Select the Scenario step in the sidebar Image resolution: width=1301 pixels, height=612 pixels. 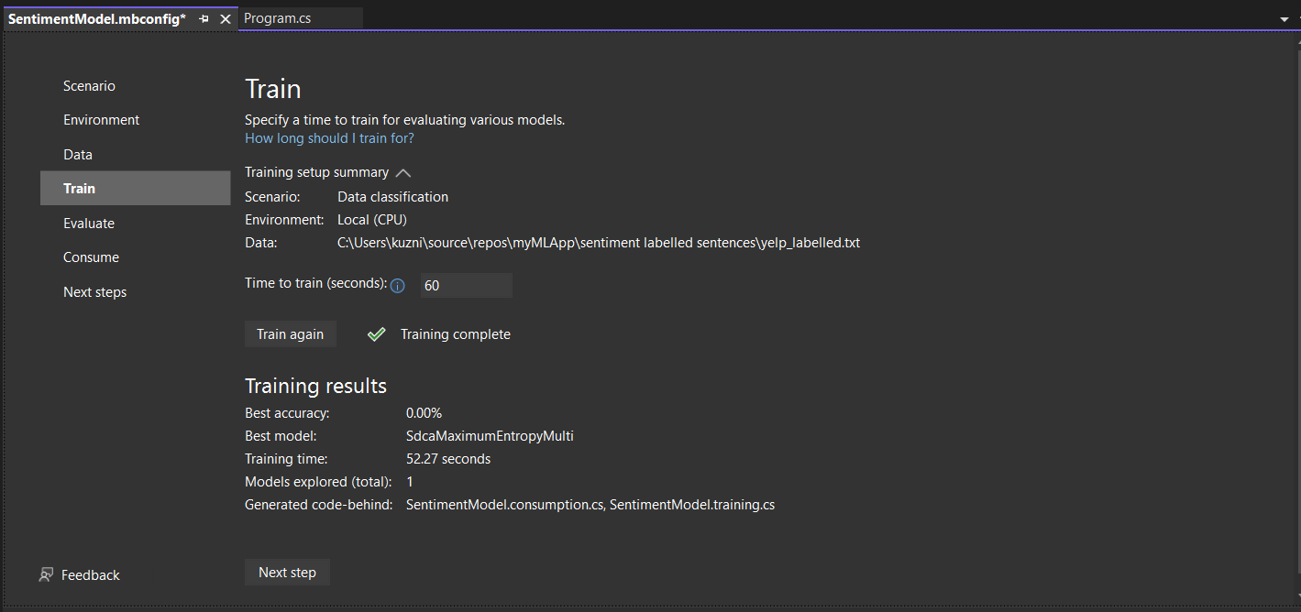tap(89, 85)
